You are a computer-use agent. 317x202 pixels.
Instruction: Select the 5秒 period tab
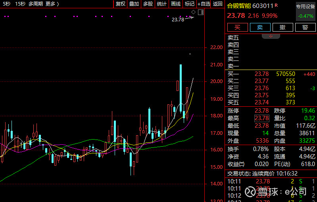[6, 4]
